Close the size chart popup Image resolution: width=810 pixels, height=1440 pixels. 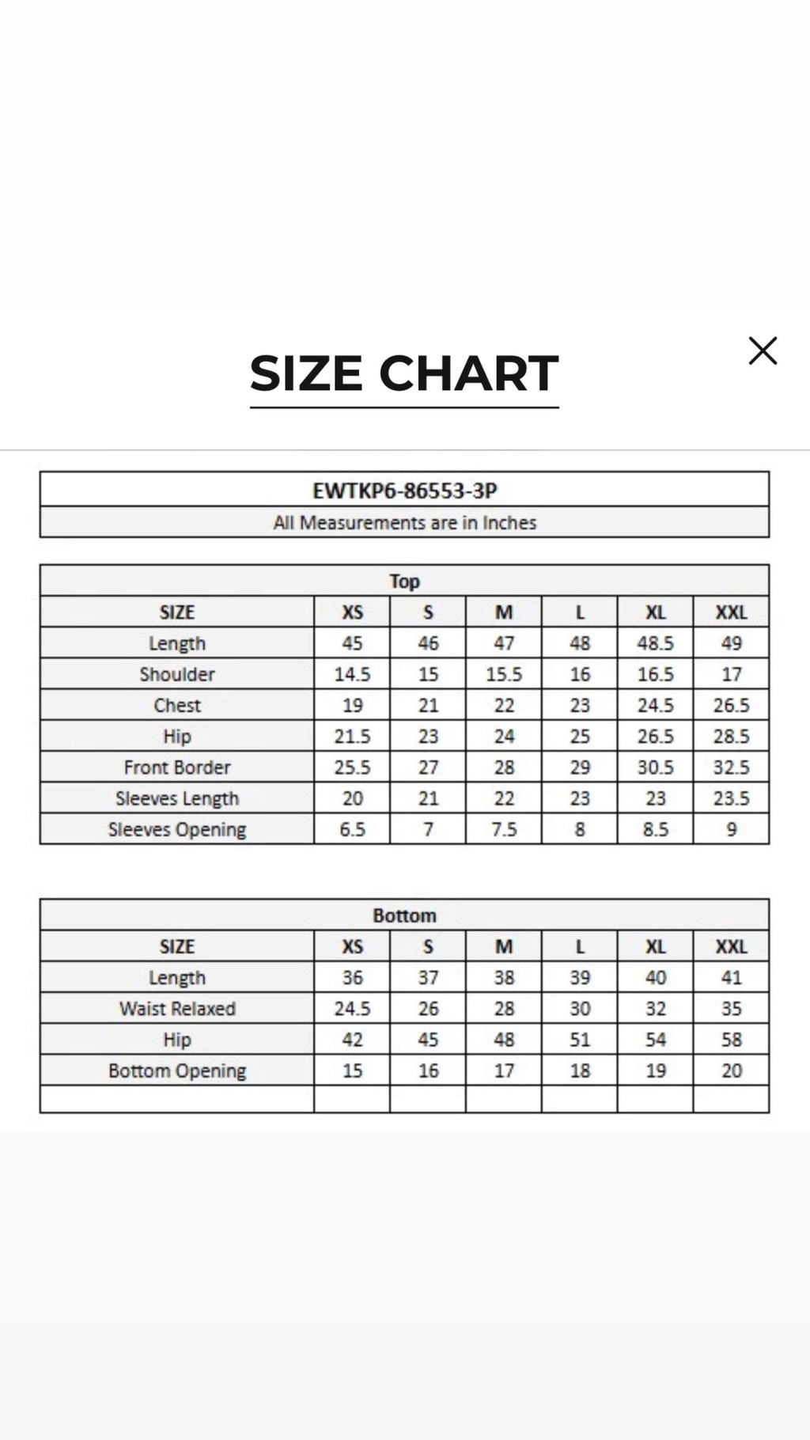coord(763,351)
